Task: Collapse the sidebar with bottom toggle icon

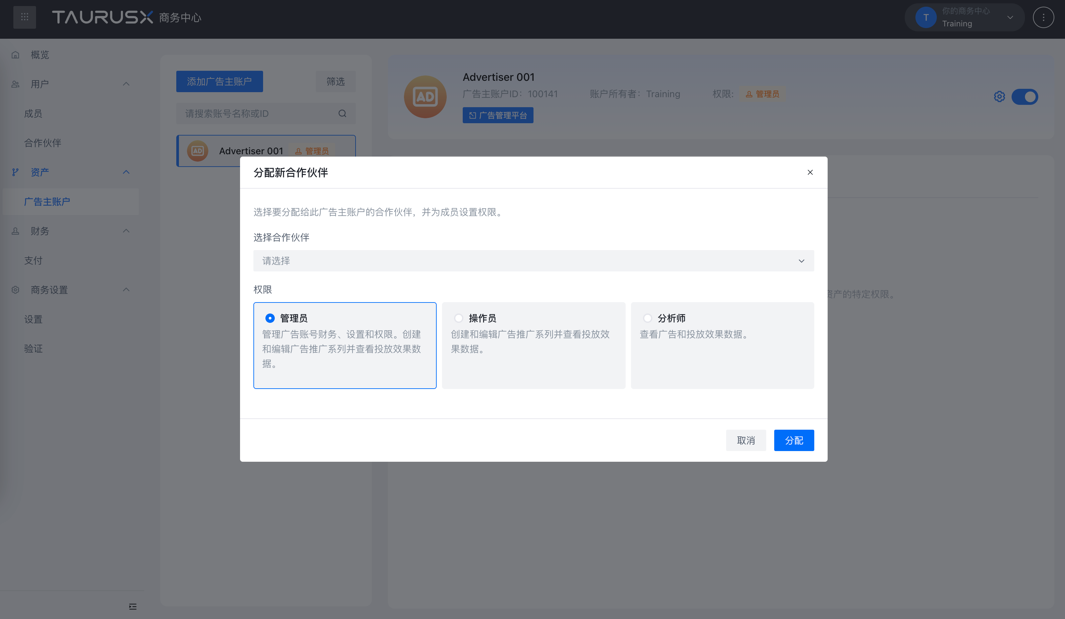Action: 132,606
